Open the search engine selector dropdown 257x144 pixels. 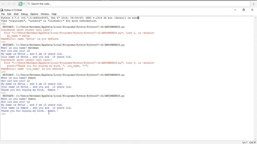click(21, 4)
